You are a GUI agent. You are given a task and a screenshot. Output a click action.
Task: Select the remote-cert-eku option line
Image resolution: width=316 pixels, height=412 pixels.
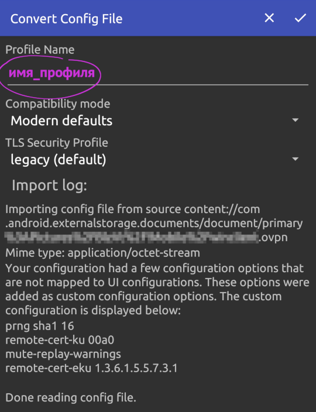(91, 368)
